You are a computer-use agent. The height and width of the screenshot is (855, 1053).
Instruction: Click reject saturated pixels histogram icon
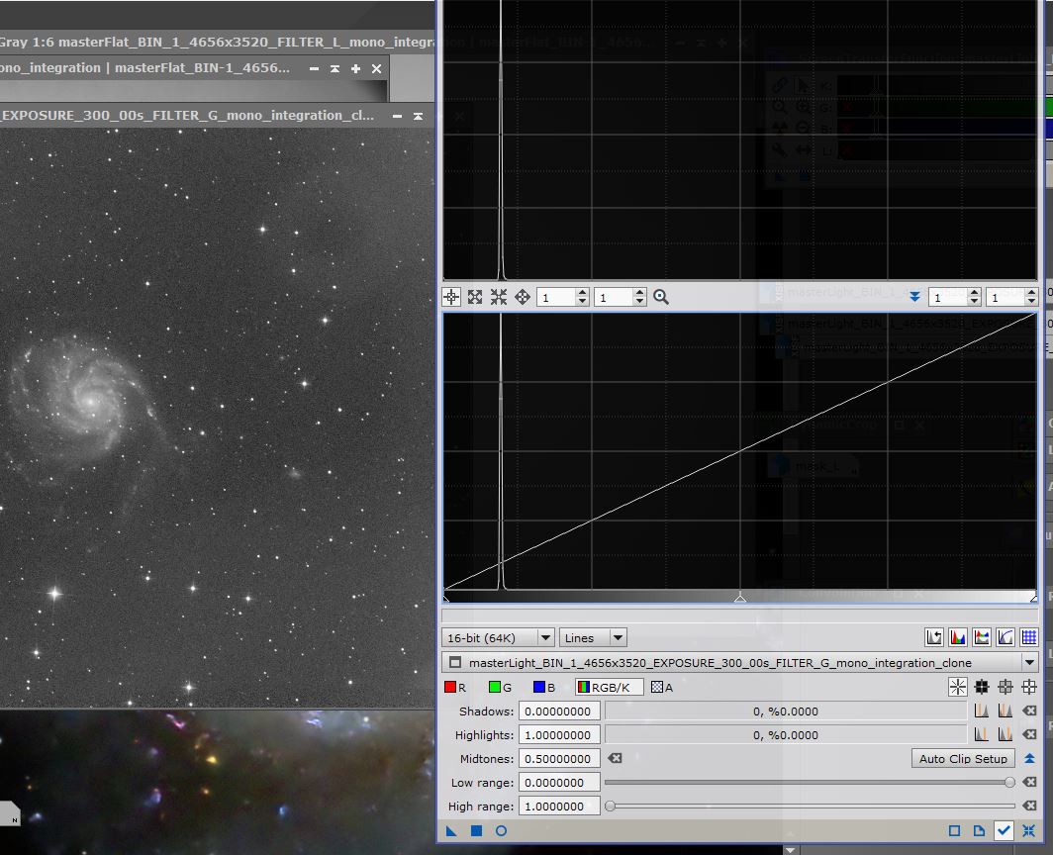pos(934,636)
